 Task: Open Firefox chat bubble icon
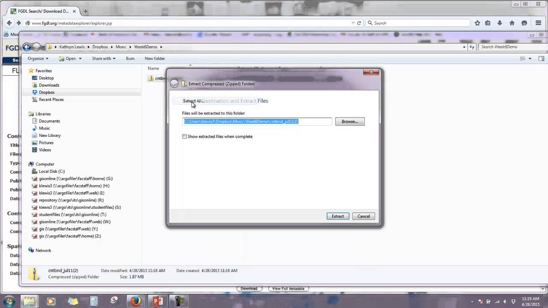[524, 23]
